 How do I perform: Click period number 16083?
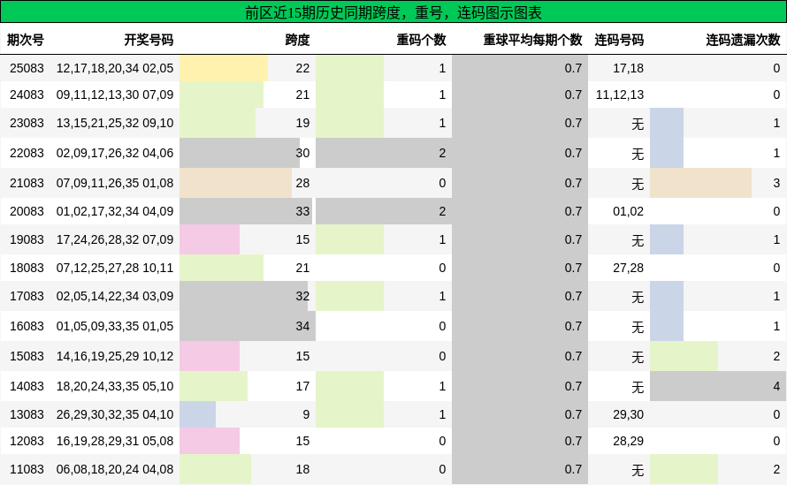(27, 326)
